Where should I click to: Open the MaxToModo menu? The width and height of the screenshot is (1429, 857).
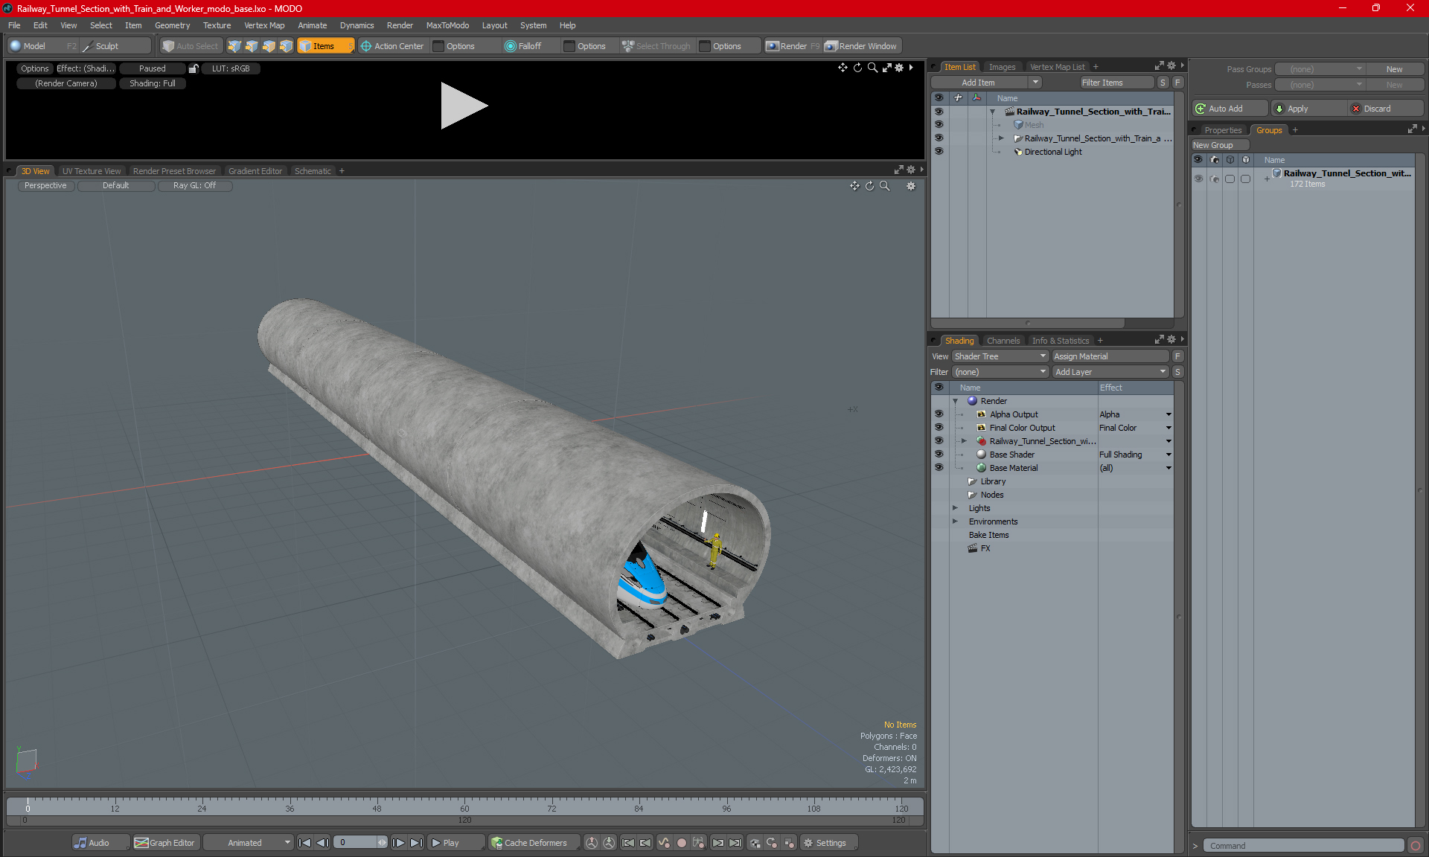[x=447, y=25]
